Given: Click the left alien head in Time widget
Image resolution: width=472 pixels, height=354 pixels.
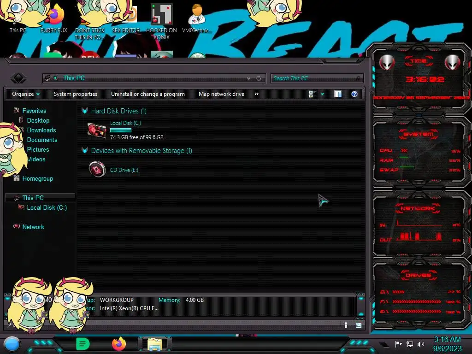Looking at the screenshot, I should click(387, 62).
